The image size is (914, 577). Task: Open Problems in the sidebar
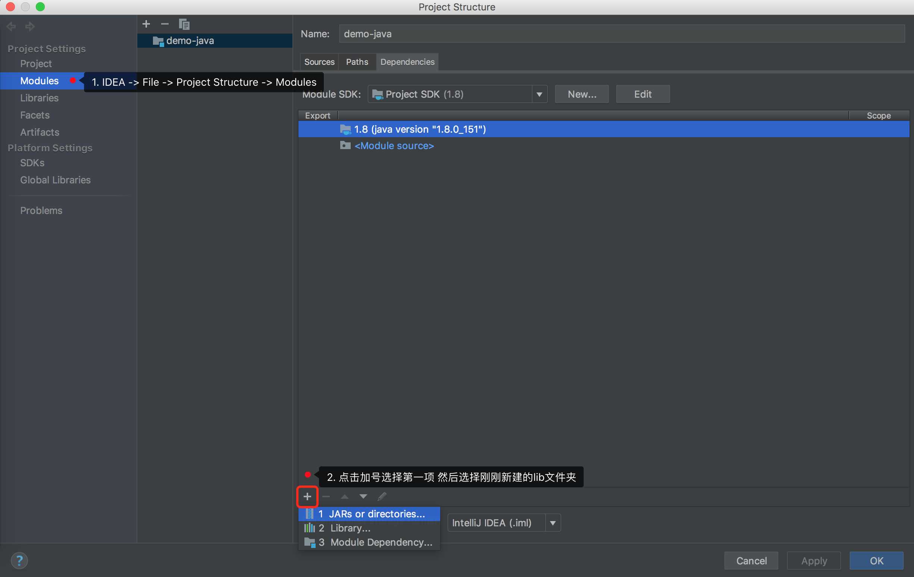41,211
